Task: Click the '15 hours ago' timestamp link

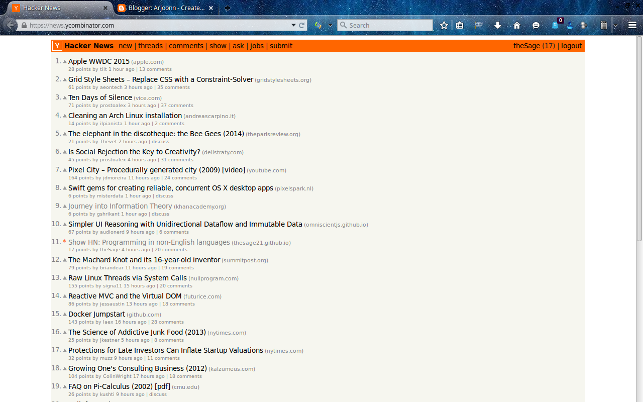Action: [x=139, y=286]
